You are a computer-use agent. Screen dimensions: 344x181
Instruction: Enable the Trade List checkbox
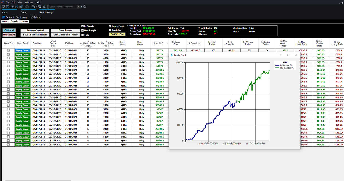[110, 30]
